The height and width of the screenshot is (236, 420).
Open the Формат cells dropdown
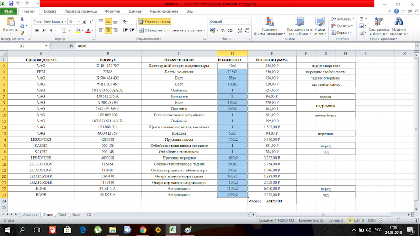coord(341,33)
